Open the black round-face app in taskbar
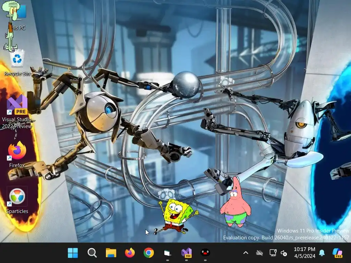The height and width of the screenshot is (263, 351). pos(205,253)
